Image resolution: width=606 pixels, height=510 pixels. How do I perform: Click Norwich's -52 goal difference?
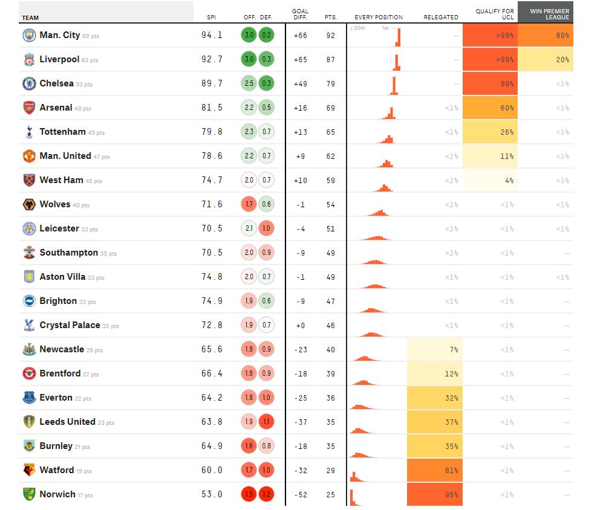(301, 494)
